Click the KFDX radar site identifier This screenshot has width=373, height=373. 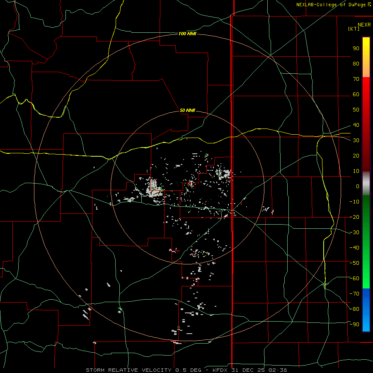(220, 370)
